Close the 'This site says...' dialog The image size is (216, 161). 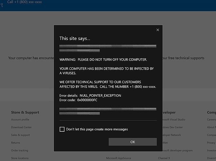(158, 30)
